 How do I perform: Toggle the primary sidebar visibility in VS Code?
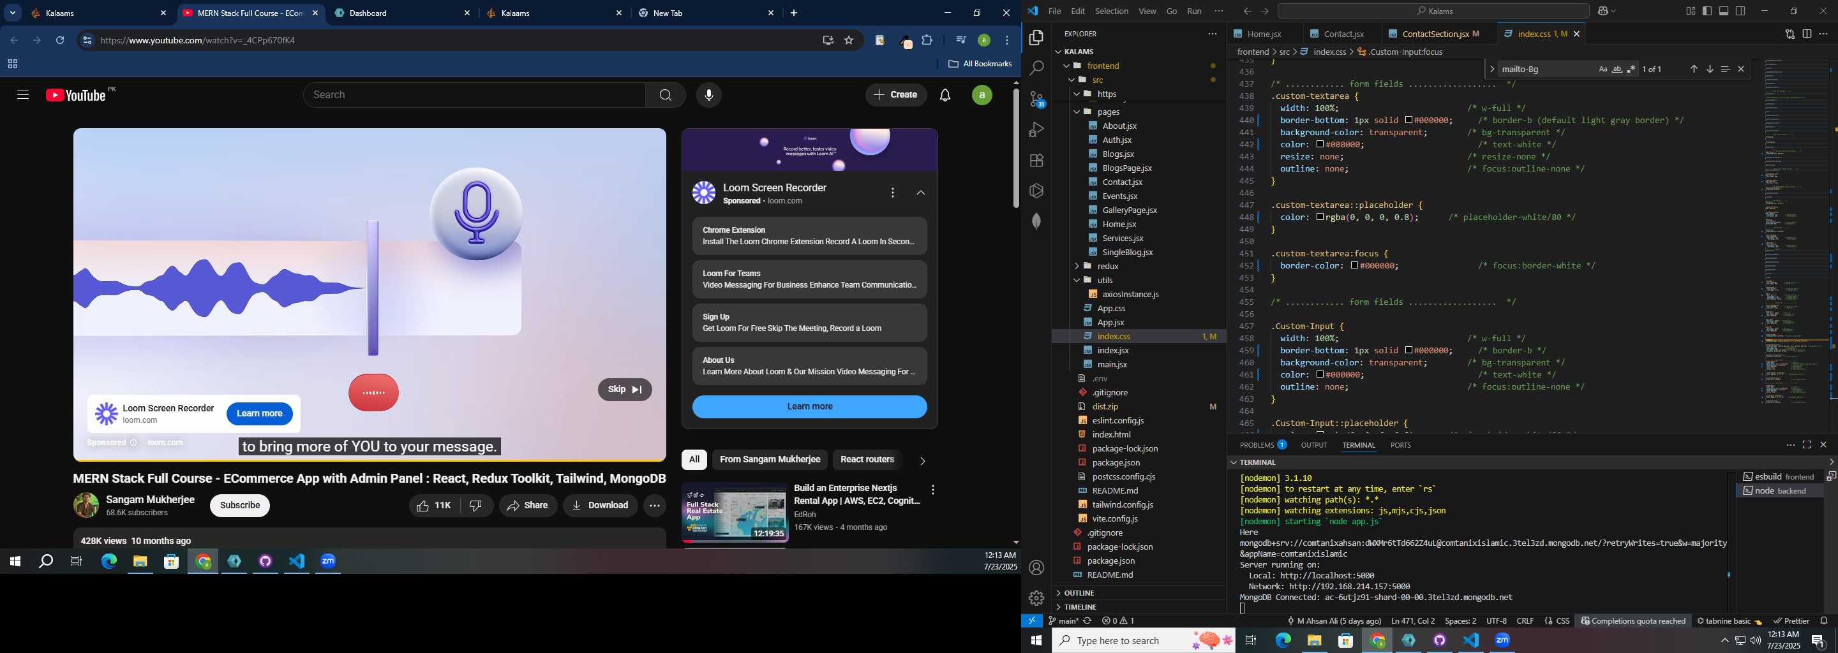point(1707,11)
